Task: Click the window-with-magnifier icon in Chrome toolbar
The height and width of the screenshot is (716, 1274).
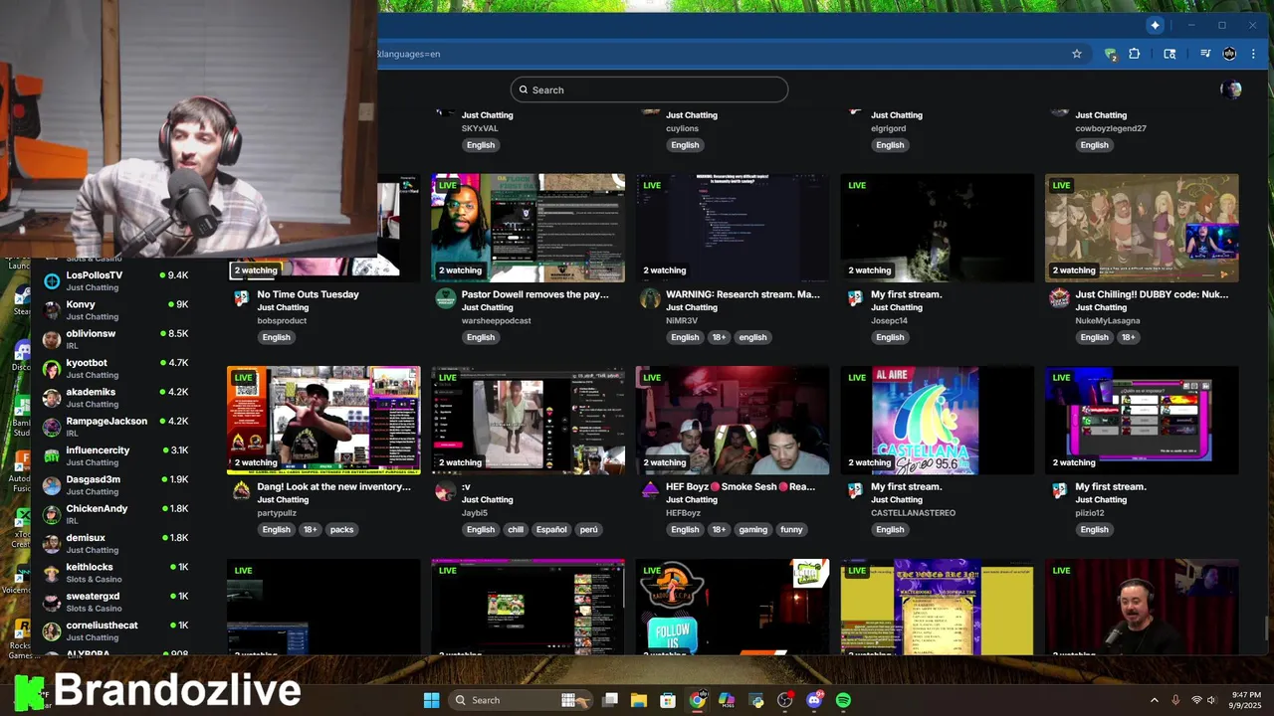Action: (1169, 54)
